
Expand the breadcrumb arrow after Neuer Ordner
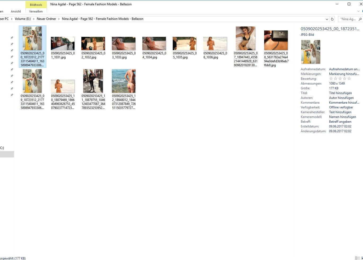pyautogui.click(x=59, y=19)
